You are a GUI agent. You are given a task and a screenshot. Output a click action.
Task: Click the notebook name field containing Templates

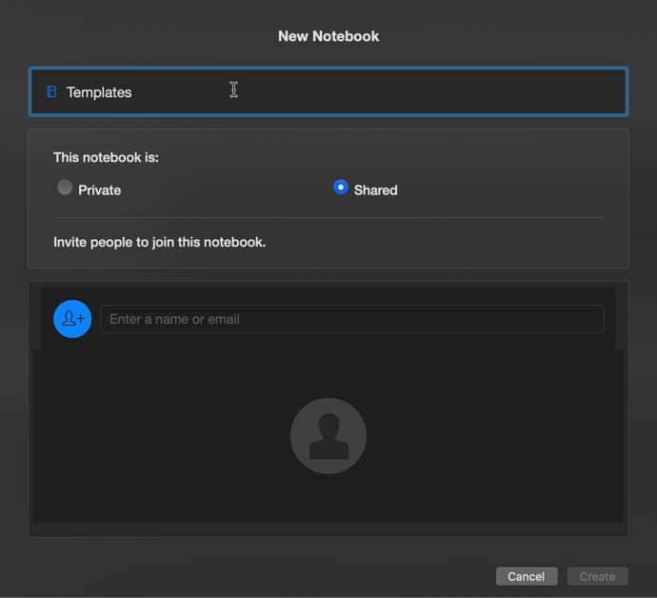point(328,91)
